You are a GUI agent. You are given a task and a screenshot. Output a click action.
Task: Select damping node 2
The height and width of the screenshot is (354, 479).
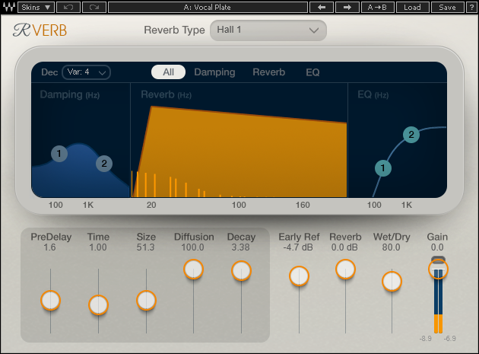click(x=104, y=164)
